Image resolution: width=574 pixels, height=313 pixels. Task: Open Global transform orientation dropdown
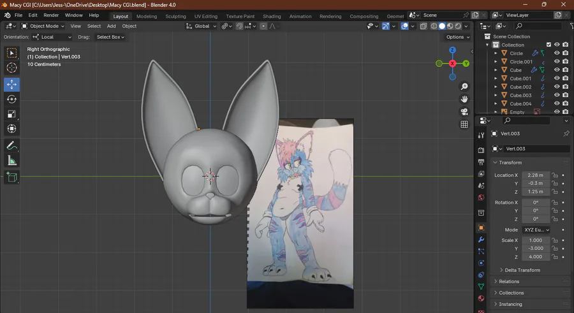point(202,26)
